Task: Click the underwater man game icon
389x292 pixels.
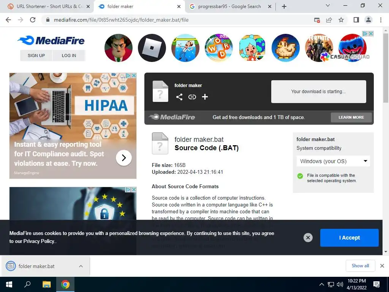Action: point(185,48)
